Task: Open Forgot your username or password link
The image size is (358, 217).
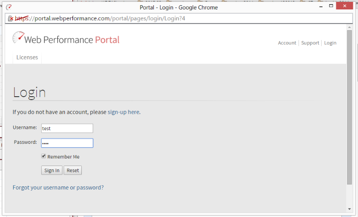Action: pyautogui.click(x=58, y=187)
